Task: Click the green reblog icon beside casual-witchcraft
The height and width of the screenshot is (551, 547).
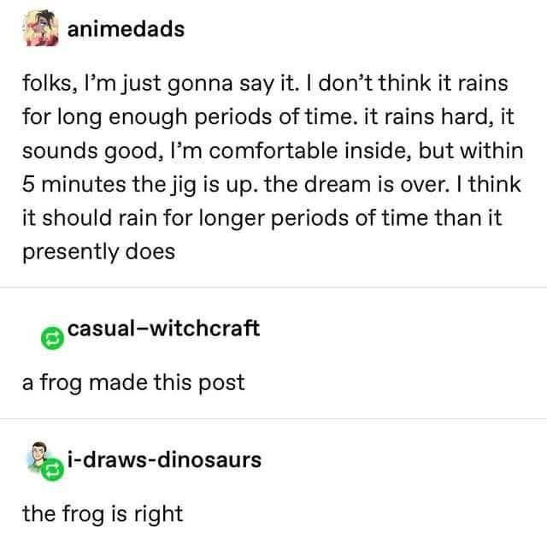Action: coord(53,339)
